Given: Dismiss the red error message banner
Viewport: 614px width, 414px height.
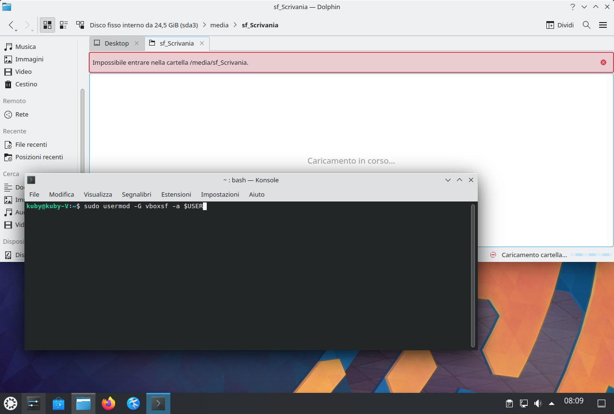Looking at the screenshot, I should [603, 62].
